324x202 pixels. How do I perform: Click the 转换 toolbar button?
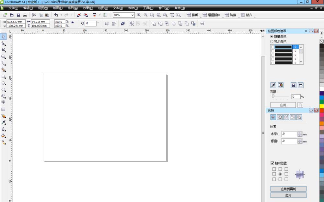(x=230, y=15)
